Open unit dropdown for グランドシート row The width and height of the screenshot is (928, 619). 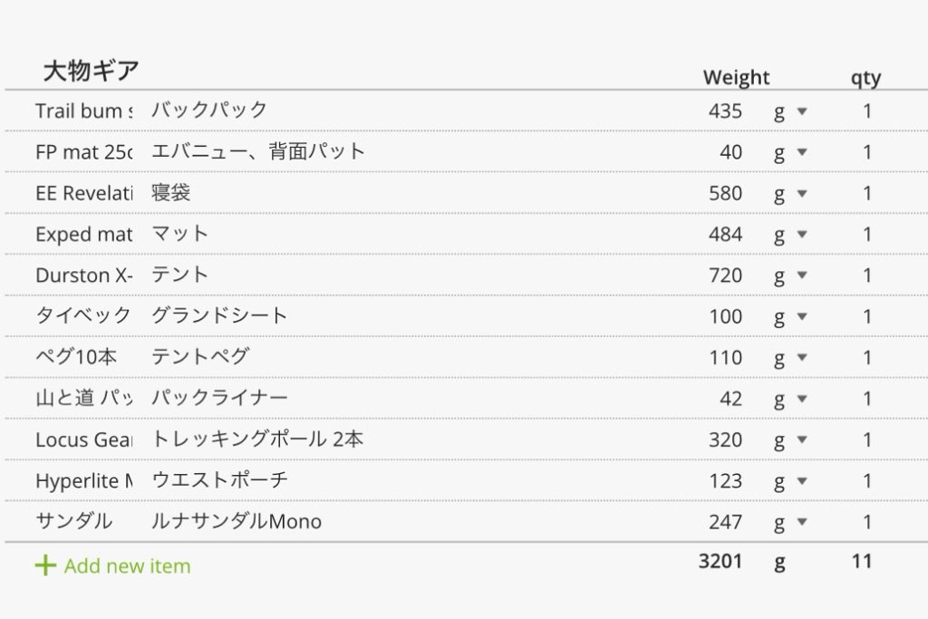click(x=790, y=316)
